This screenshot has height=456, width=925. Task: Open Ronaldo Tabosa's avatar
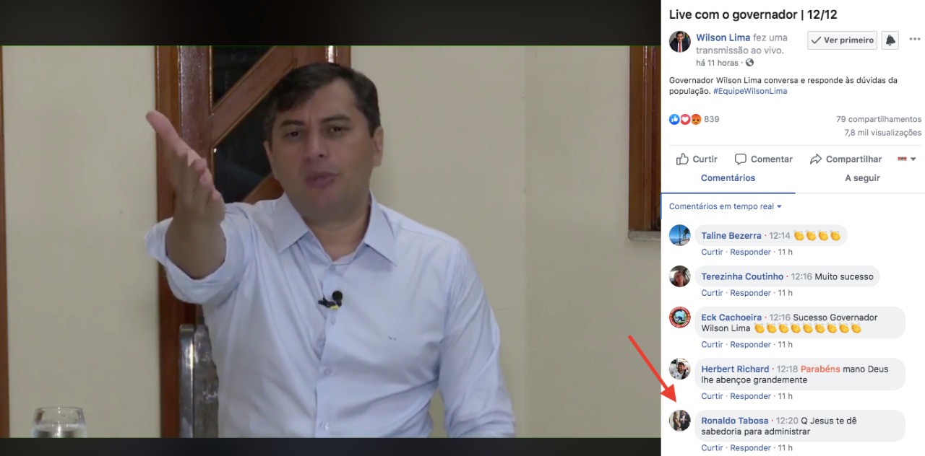pos(679,421)
